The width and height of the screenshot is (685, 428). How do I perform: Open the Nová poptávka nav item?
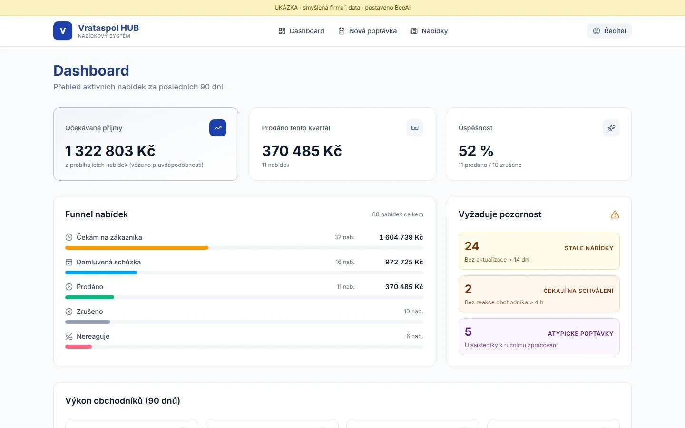coord(367,31)
